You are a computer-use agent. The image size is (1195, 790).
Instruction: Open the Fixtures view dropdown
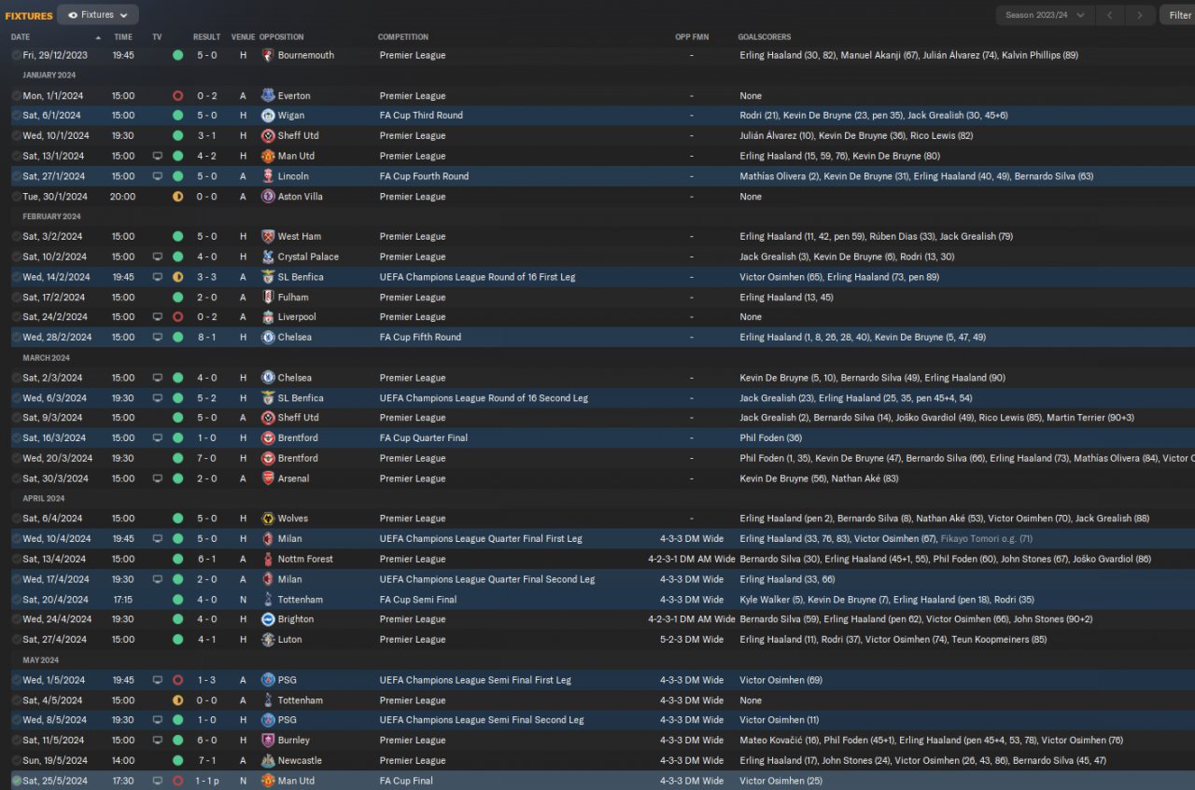coord(98,15)
